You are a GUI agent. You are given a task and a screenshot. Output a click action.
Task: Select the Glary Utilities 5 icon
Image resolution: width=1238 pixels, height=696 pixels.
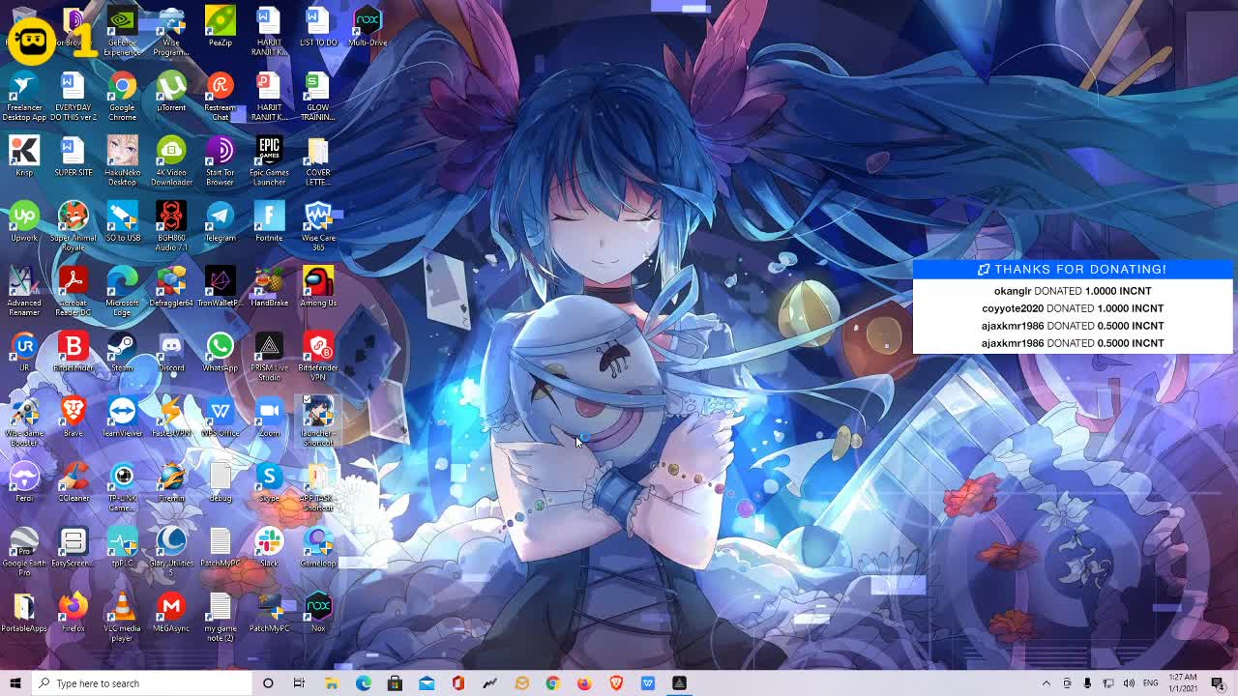[x=171, y=551]
